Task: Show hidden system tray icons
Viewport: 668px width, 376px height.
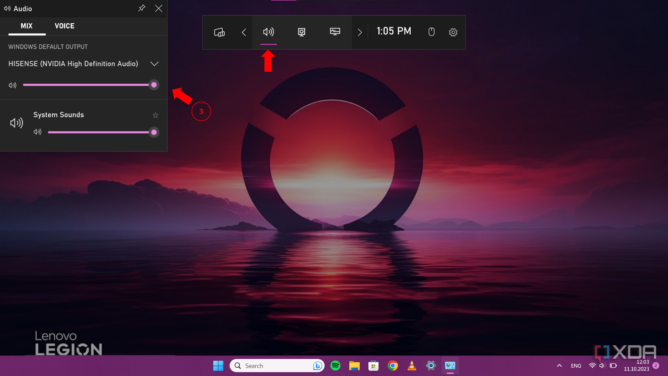Action: [559, 366]
